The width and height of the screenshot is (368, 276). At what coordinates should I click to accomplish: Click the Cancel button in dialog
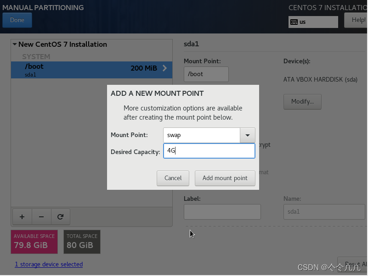[x=173, y=178]
